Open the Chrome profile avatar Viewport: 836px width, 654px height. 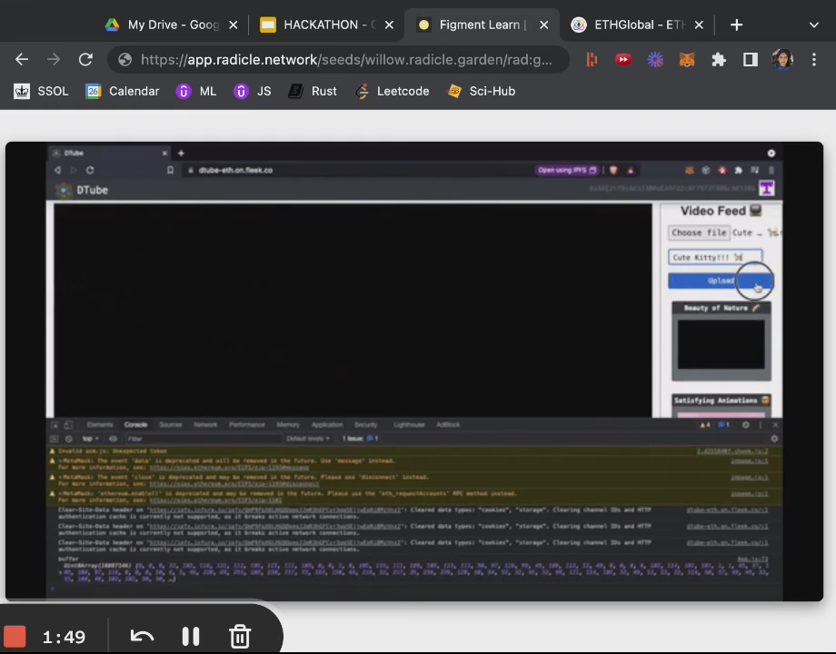point(782,59)
